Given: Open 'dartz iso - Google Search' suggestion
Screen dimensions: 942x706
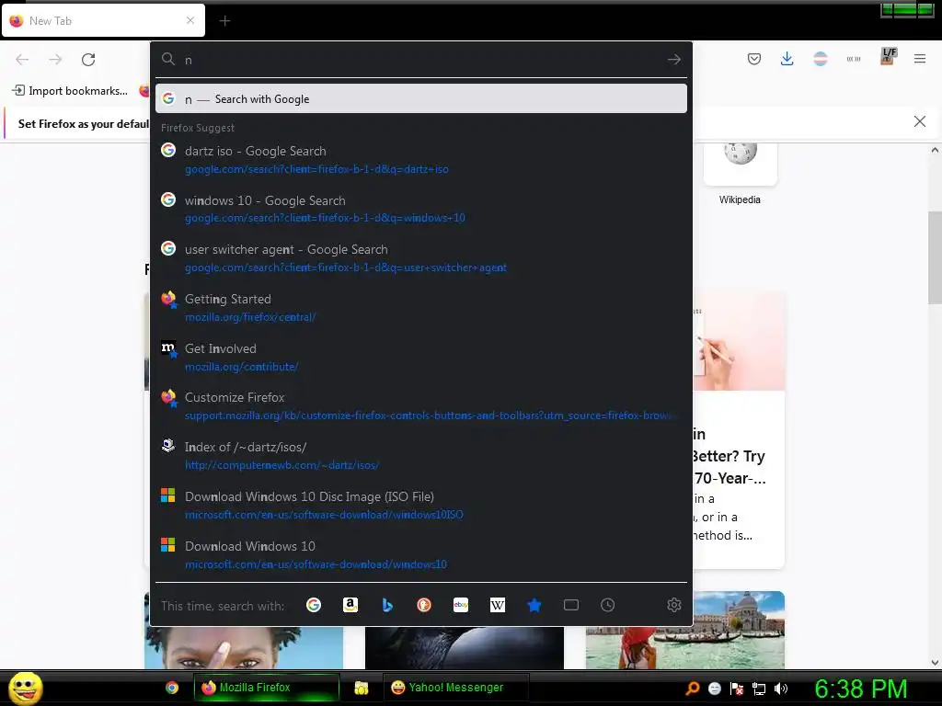Looking at the screenshot, I should point(421,159).
